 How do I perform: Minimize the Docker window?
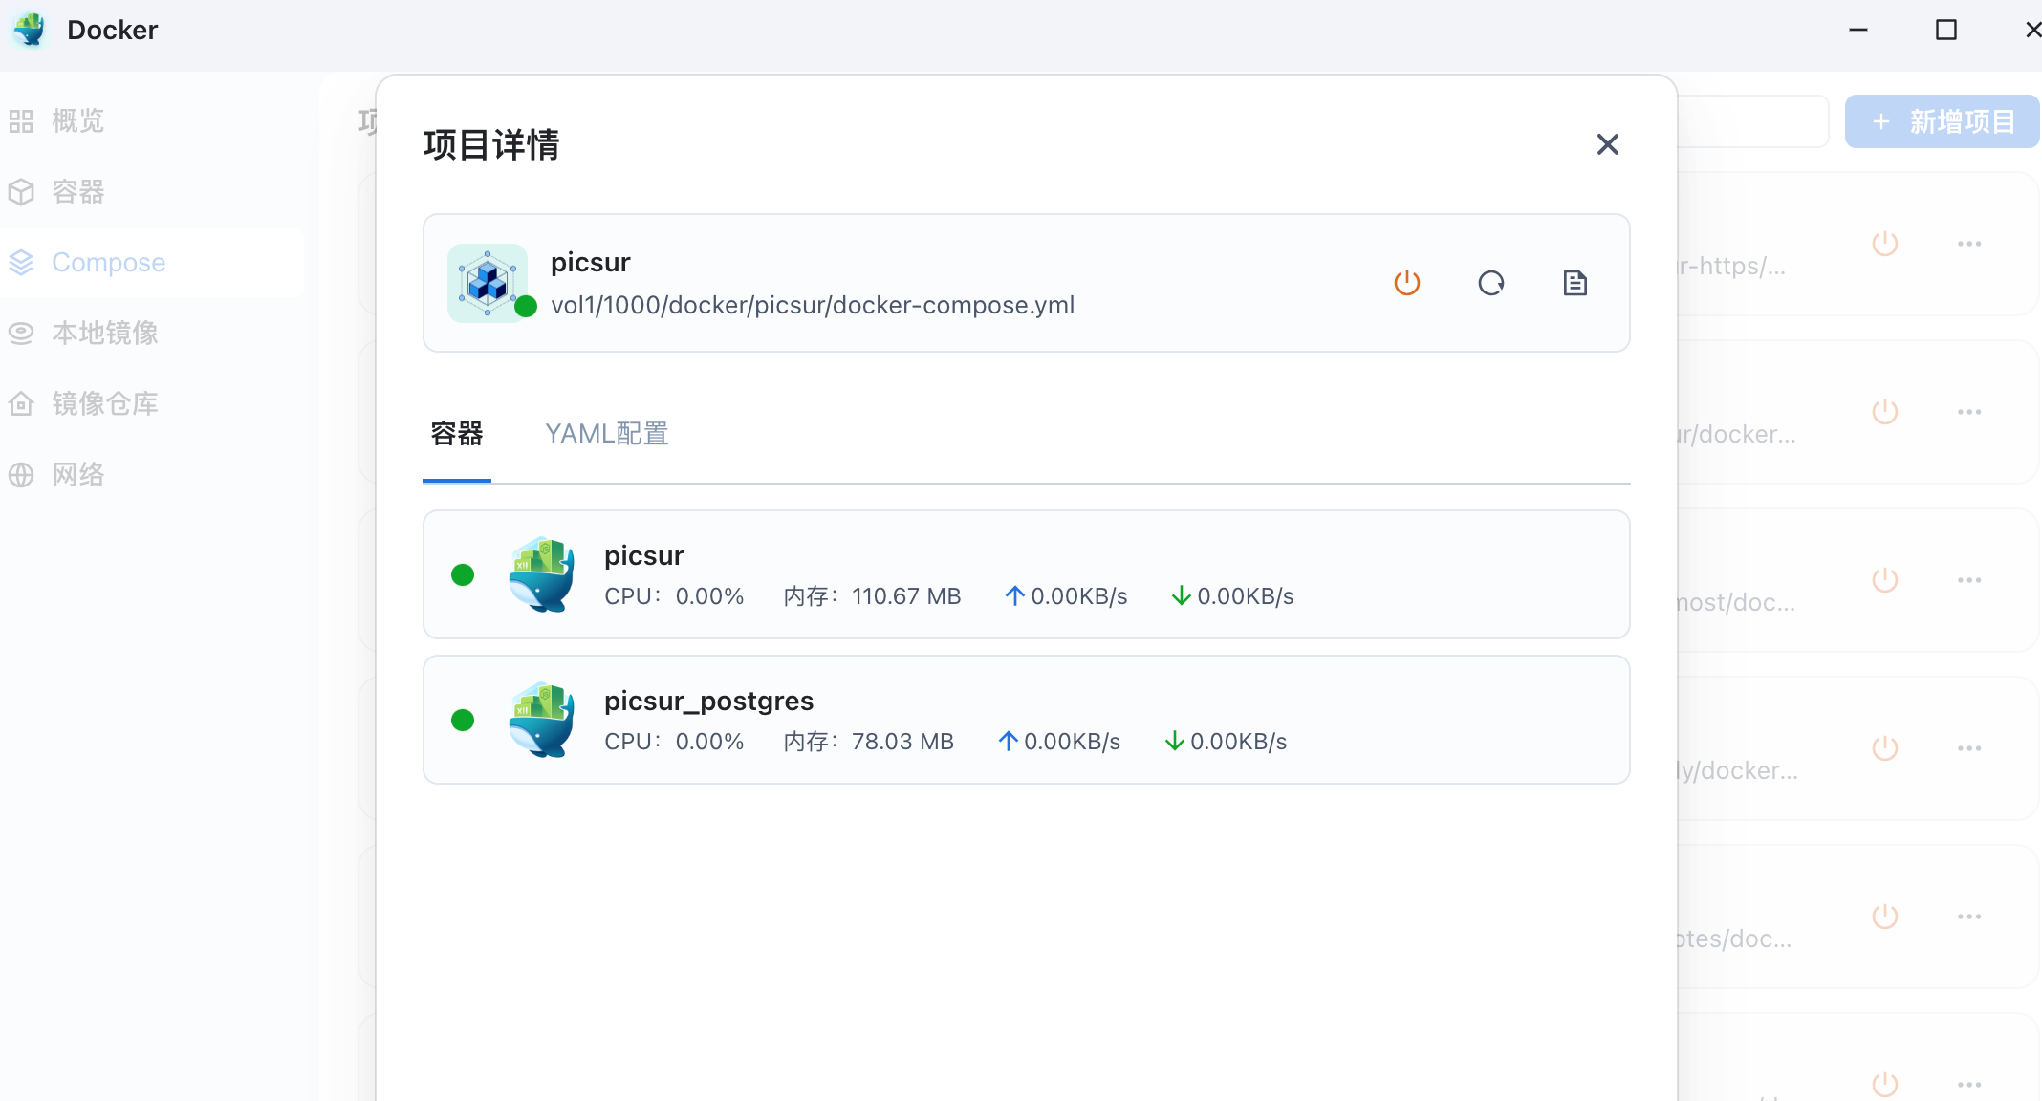(x=1858, y=30)
